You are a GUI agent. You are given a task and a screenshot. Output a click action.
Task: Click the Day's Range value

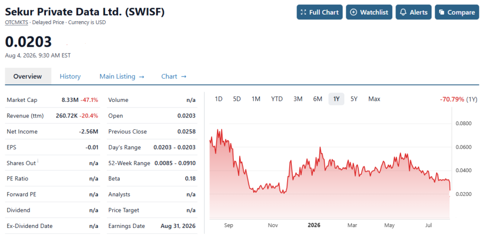click(x=174, y=147)
